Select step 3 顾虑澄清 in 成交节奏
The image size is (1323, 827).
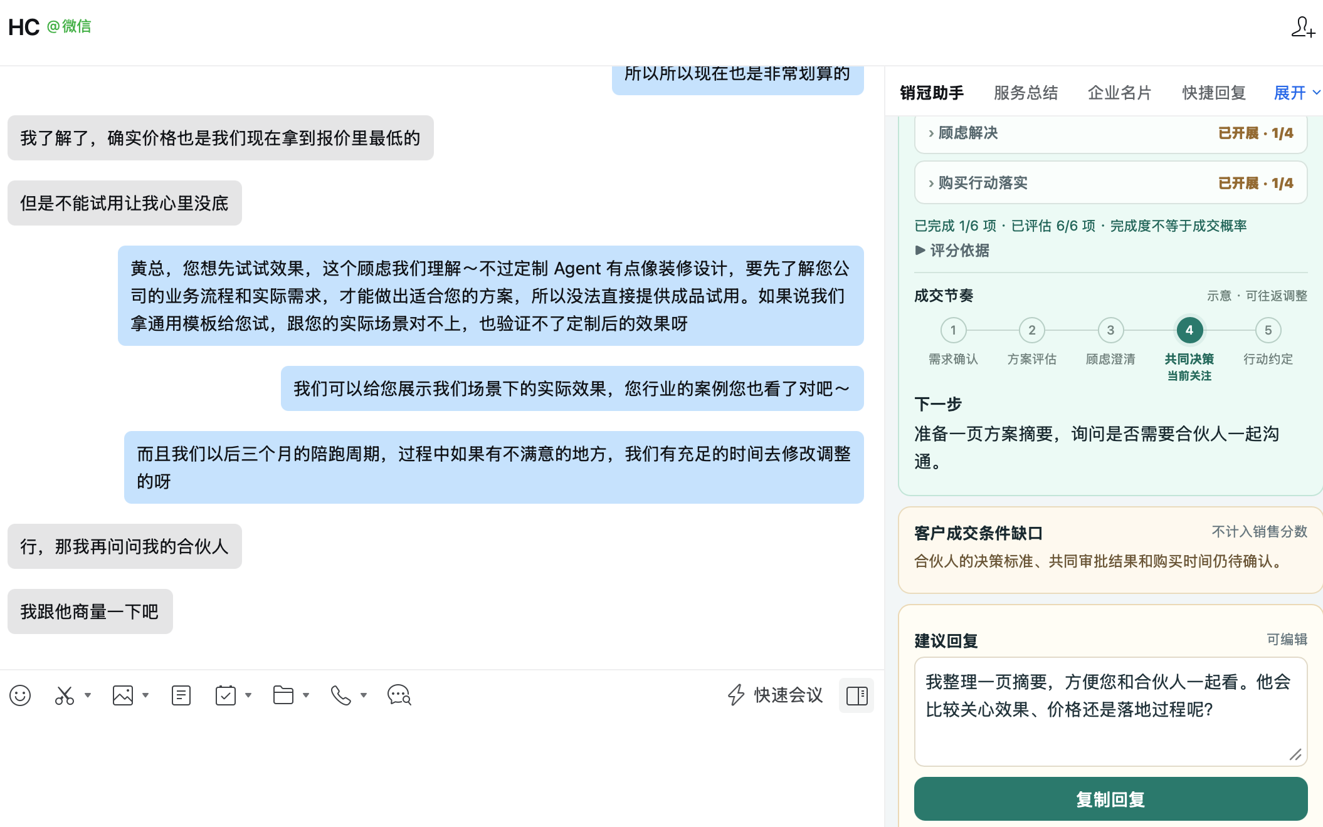point(1110,330)
